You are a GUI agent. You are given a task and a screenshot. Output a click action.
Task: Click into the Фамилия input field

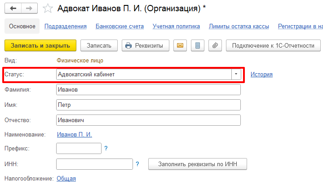coord(148,90)
